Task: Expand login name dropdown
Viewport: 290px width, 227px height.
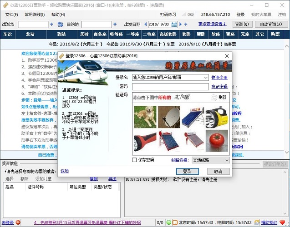Action: pyautogui.click(x=206, y=78)
